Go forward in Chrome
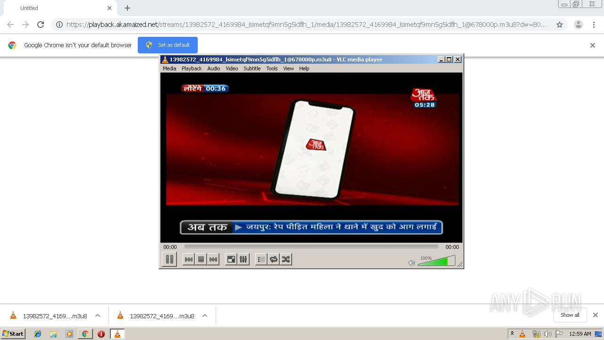Screen dimensions: 604x340 click(x=25, y=25)
